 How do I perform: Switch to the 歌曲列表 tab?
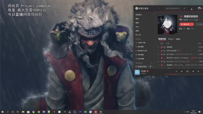(x=162, y=39)
